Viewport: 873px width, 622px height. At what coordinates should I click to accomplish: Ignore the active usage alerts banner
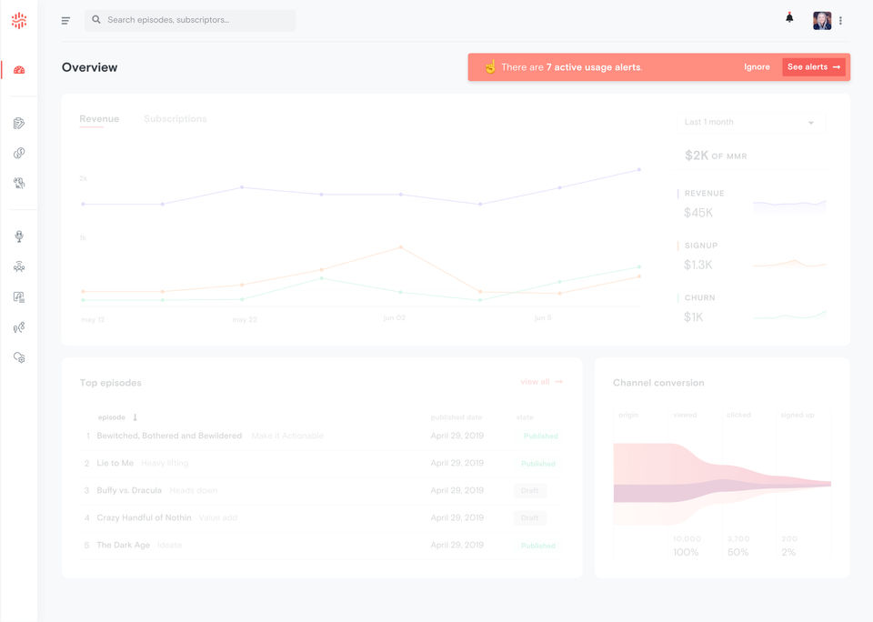point(757,66)
